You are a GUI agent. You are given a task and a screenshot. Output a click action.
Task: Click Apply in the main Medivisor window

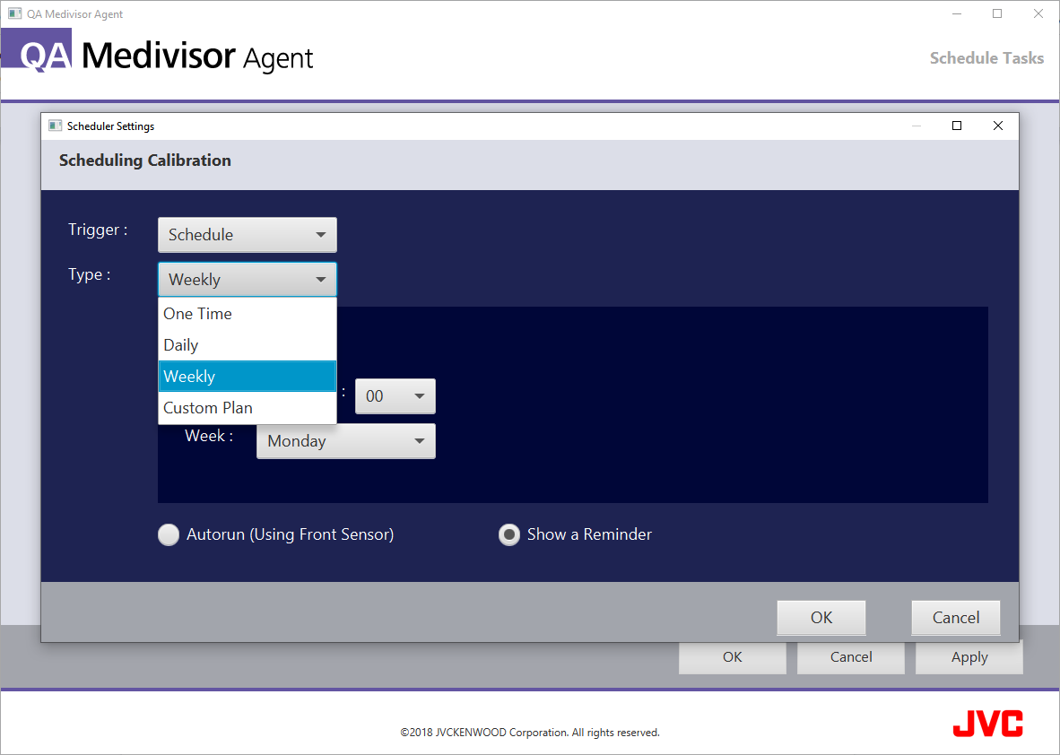[x=969, y=657]
